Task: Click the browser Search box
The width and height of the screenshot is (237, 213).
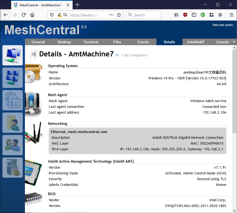Action: [x=143, y=15]
